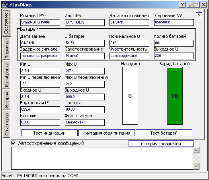The image size is (209, 180).
Task: Click the UpsDiag application icon in title bar
Action: (x=5, y=5)
